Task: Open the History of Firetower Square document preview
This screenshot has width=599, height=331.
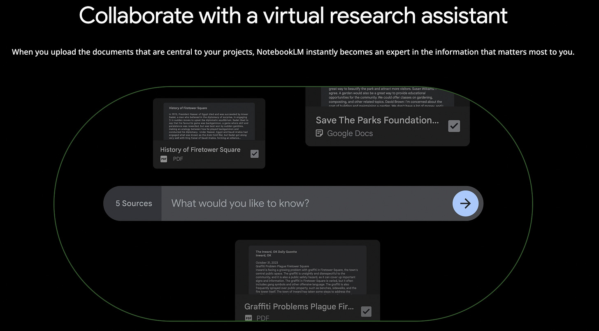Action: coord(209,122)
